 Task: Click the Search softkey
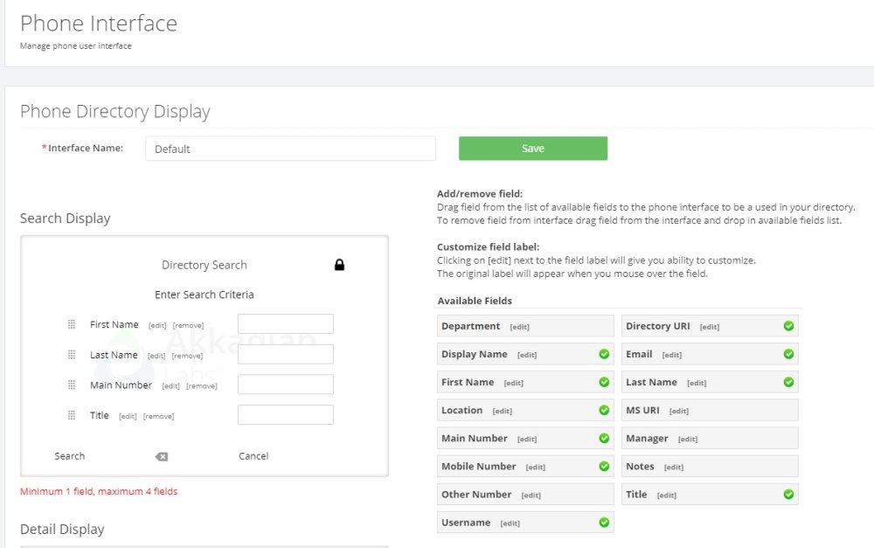tap(70, 456)
